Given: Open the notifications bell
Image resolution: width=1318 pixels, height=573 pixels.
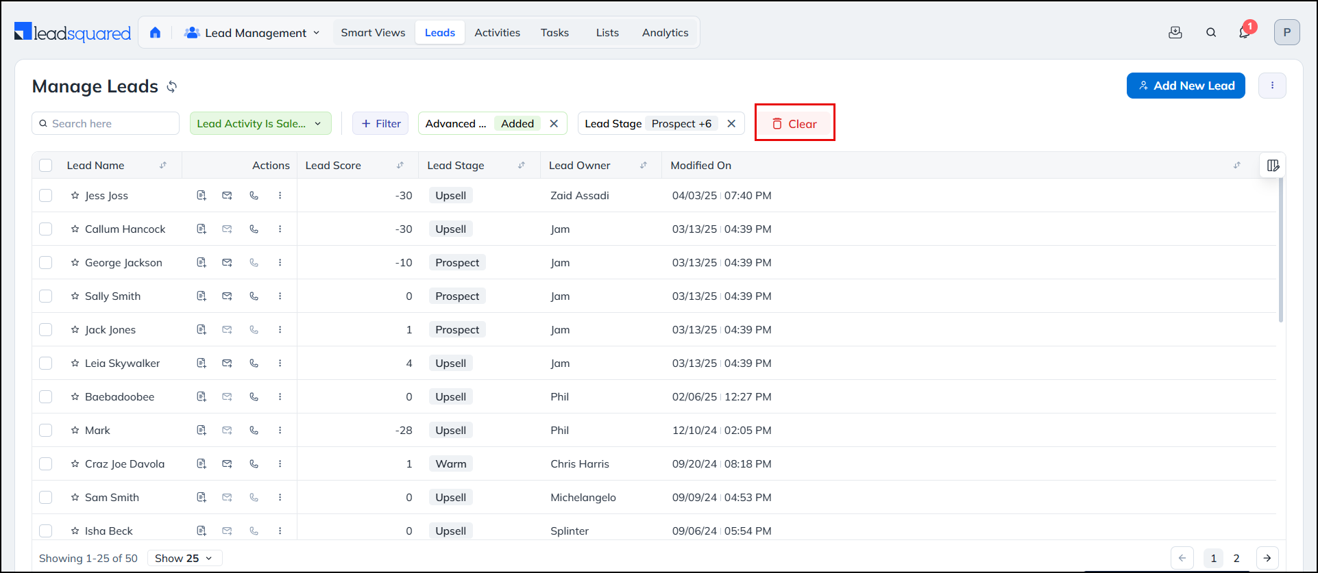Looking at the screenshot, I should pos(1245,32).
